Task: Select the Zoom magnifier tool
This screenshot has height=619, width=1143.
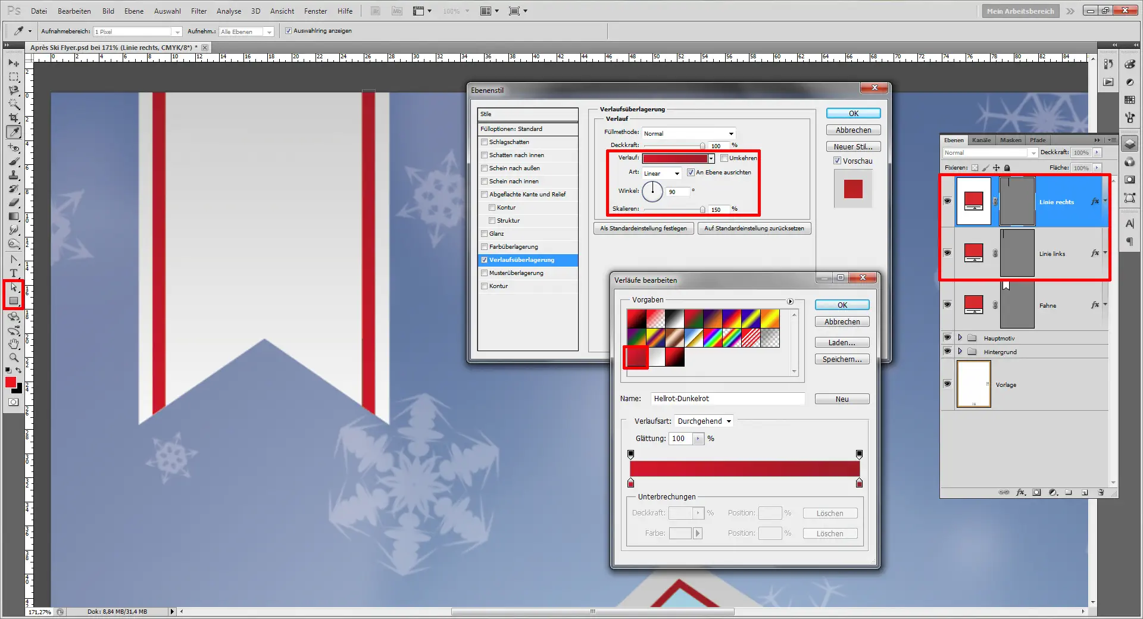Action: [x=14, y=358]
